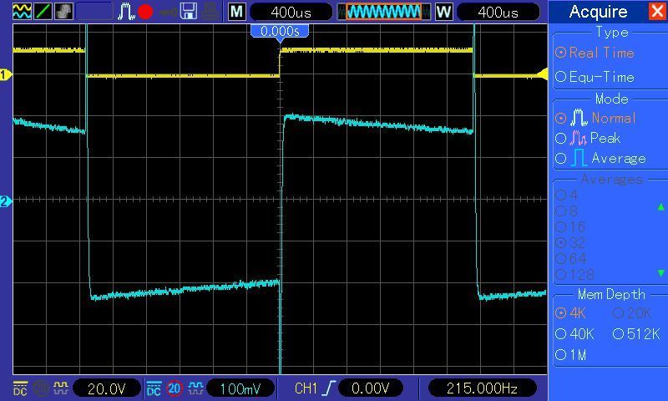Screen dimensions: 668x401
Task: Click the gray persistence display icon
Action: pyautogui.click(x=64, y=12)
